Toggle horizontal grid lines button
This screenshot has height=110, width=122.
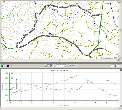[49, 66]
